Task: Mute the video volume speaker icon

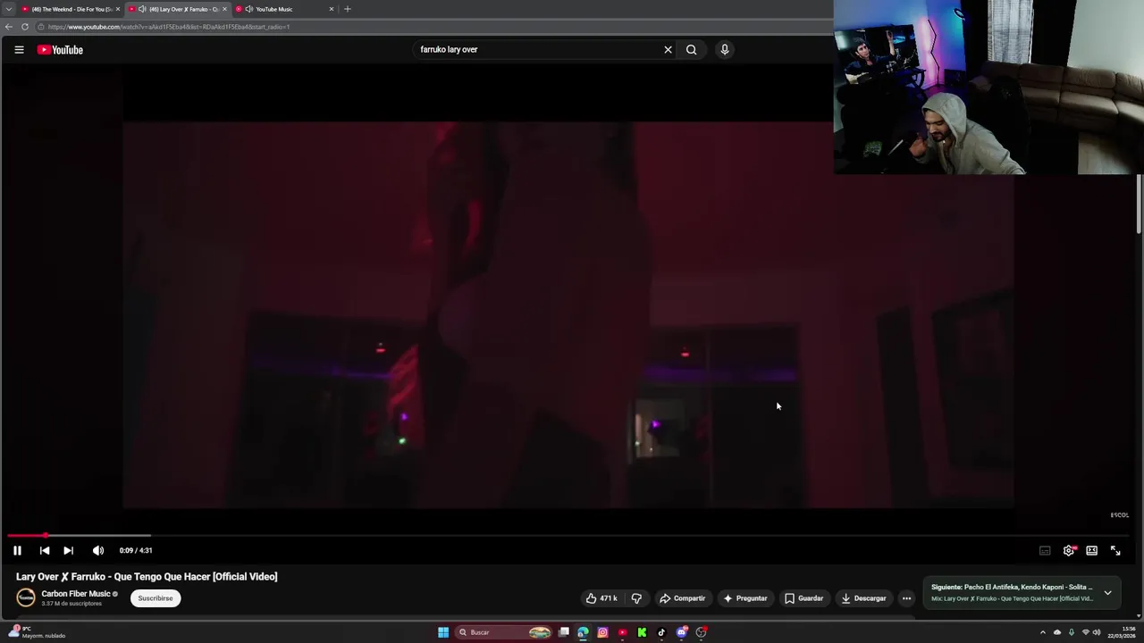Action: pyautogui.click(x=97, y=551)
